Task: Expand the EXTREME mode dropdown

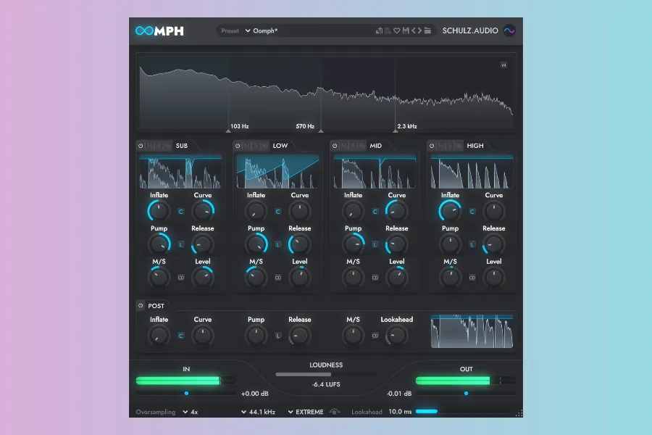Action: pos(305,412)
